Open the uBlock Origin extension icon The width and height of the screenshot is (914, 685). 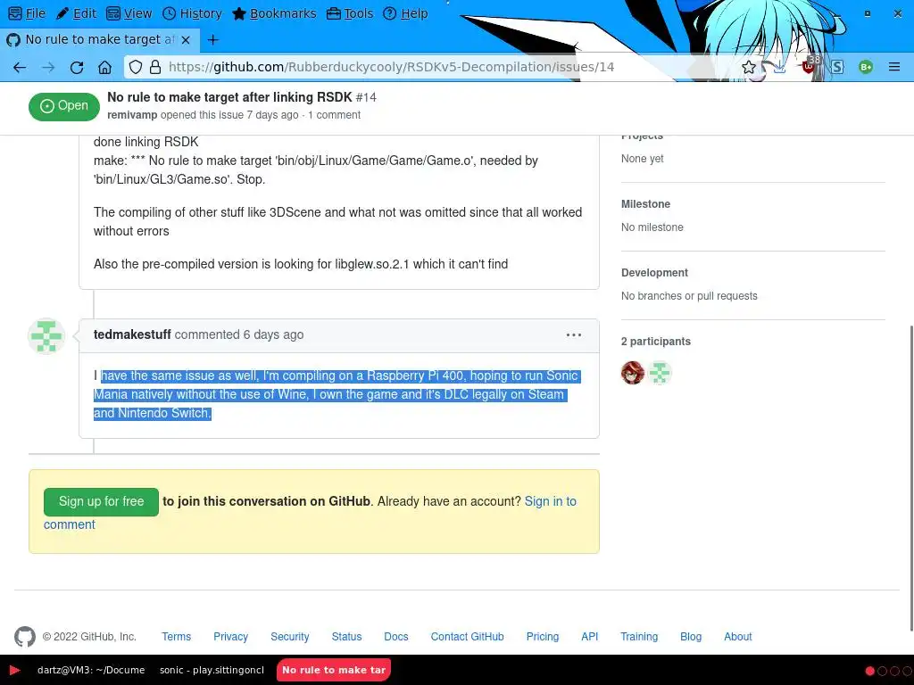[809, 66]
